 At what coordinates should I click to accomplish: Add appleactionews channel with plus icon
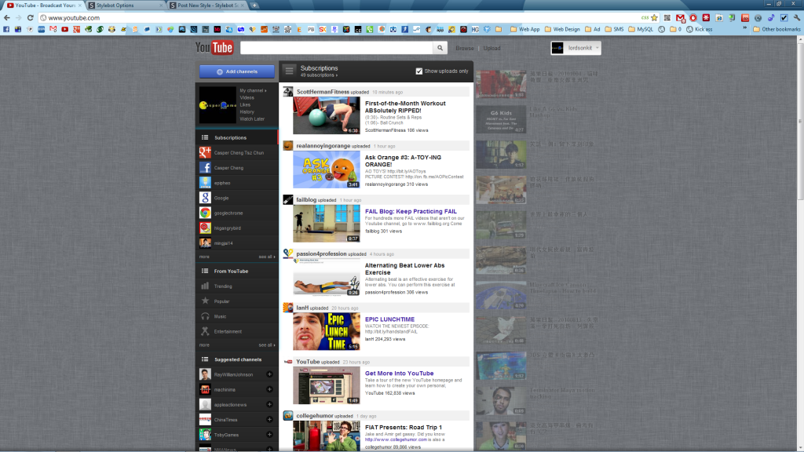coord(269,404)
